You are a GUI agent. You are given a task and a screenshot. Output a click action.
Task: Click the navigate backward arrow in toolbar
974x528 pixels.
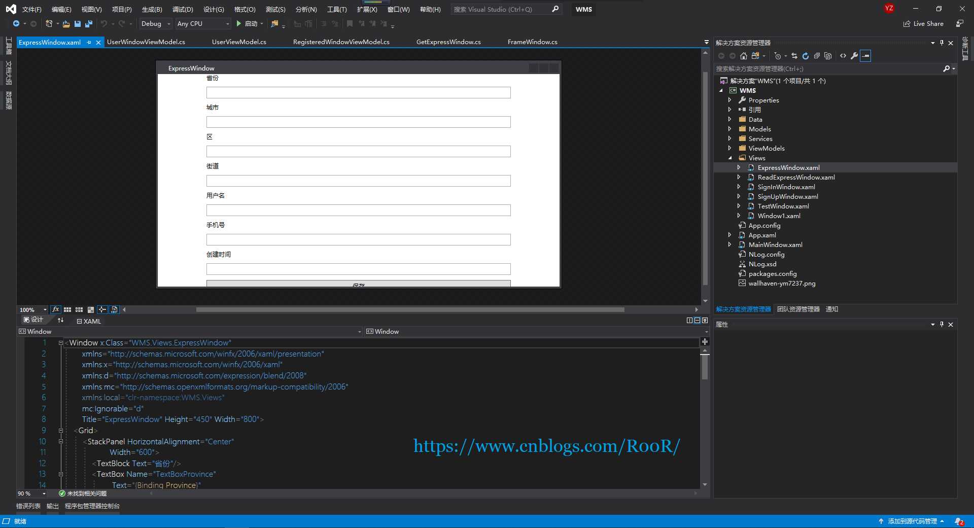[x=16, y=24]
